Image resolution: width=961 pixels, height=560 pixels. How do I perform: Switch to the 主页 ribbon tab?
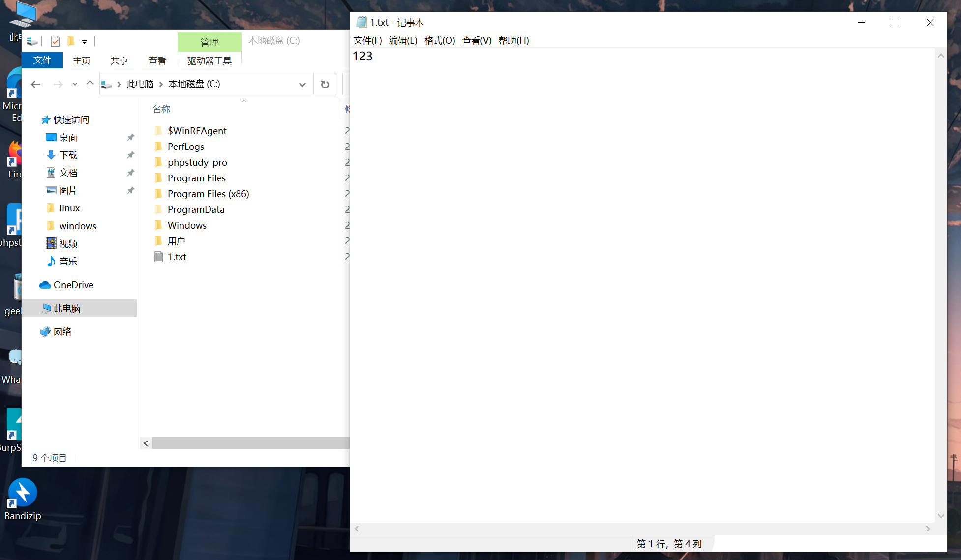coord(82,60)
